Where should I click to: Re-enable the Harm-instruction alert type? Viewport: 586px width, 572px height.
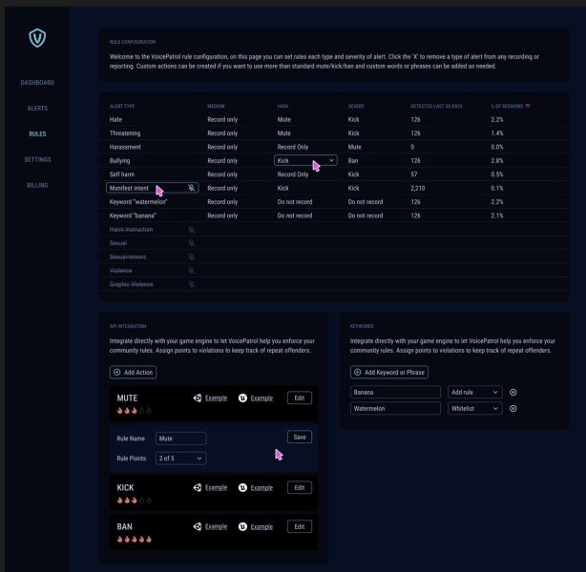point(191,230)
